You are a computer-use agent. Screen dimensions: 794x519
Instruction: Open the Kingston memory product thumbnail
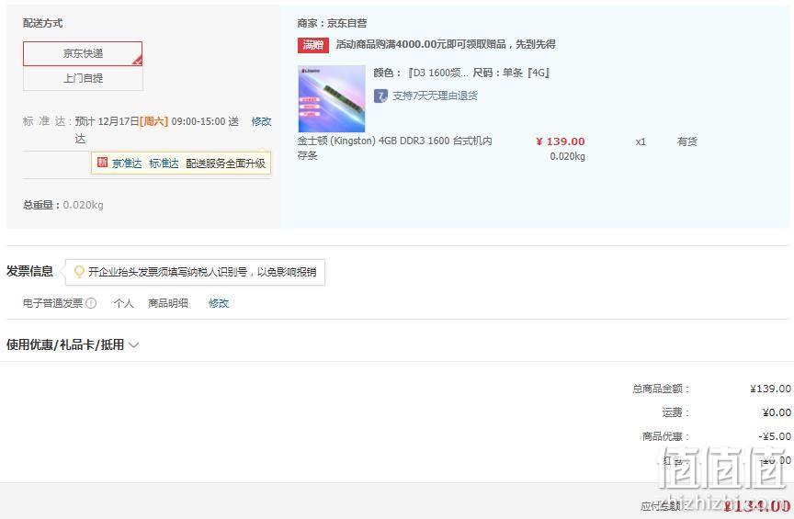tap(332, 98)
